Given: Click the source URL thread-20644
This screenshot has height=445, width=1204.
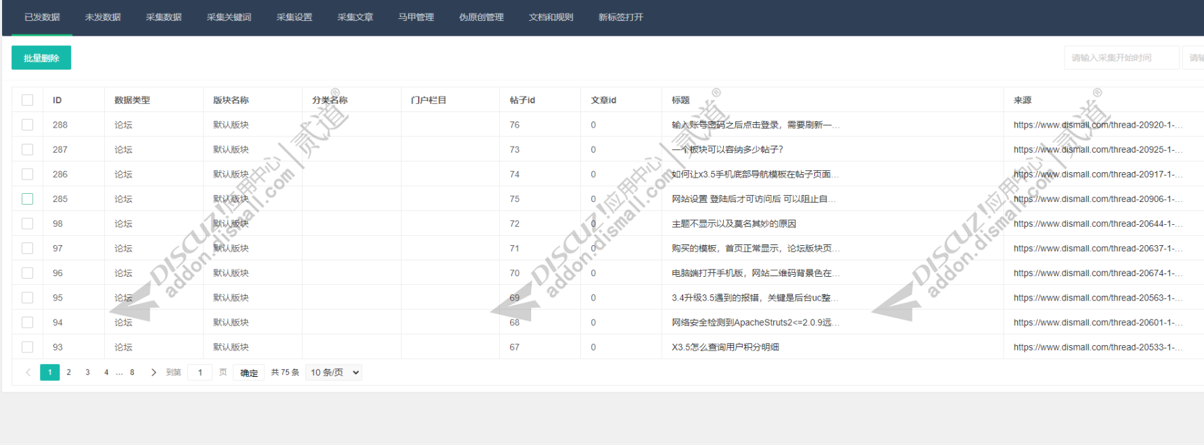Looking at the screenshot, I should point(1098,224).
